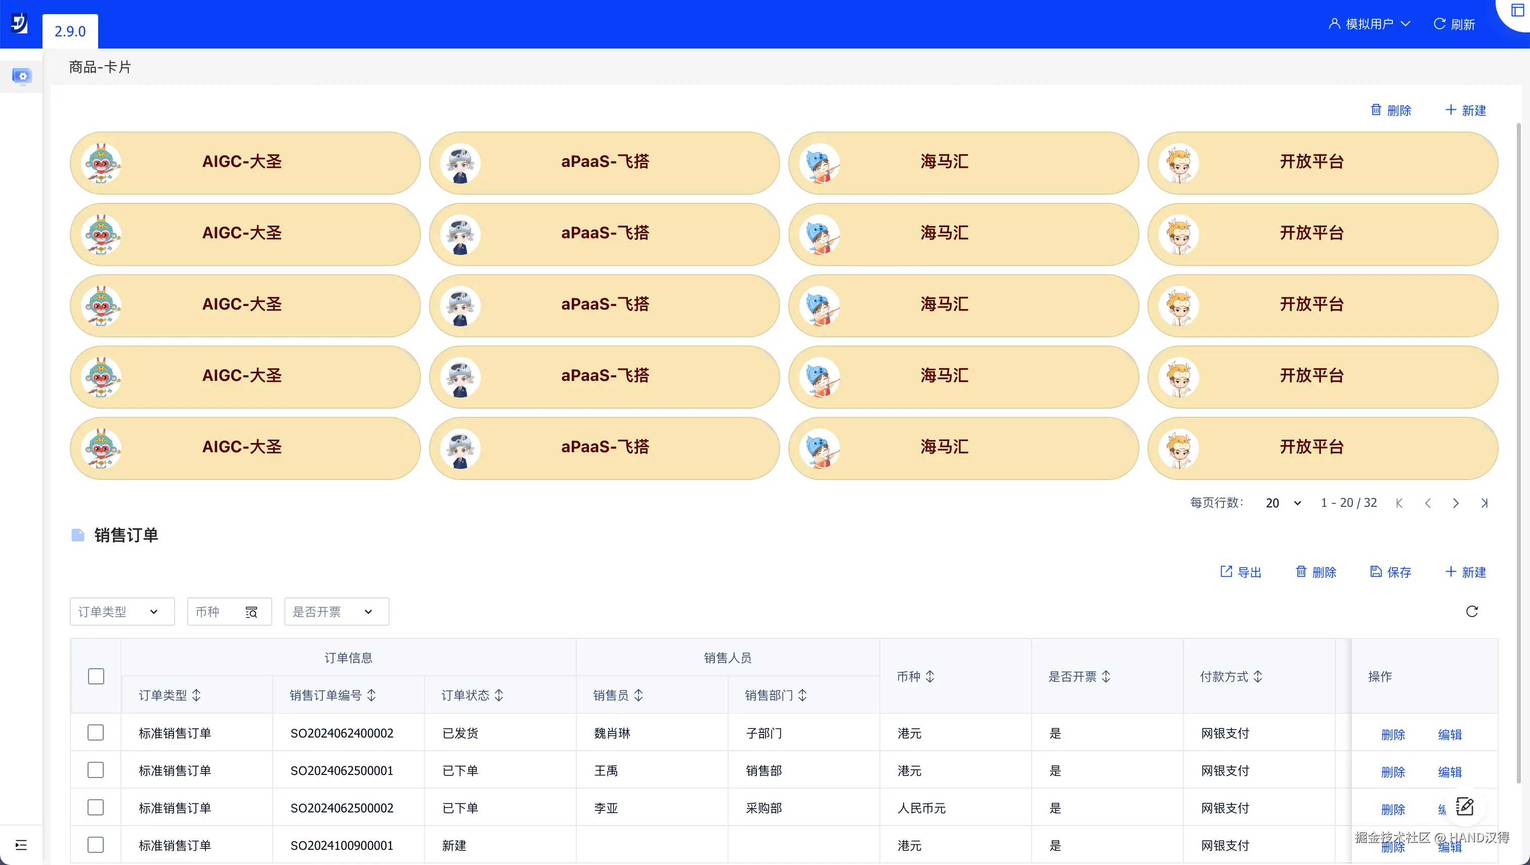The width and height of the screenshot is (1530, 865).
Task: Open currency lookup search icon
Action: (x=251, y=612)
